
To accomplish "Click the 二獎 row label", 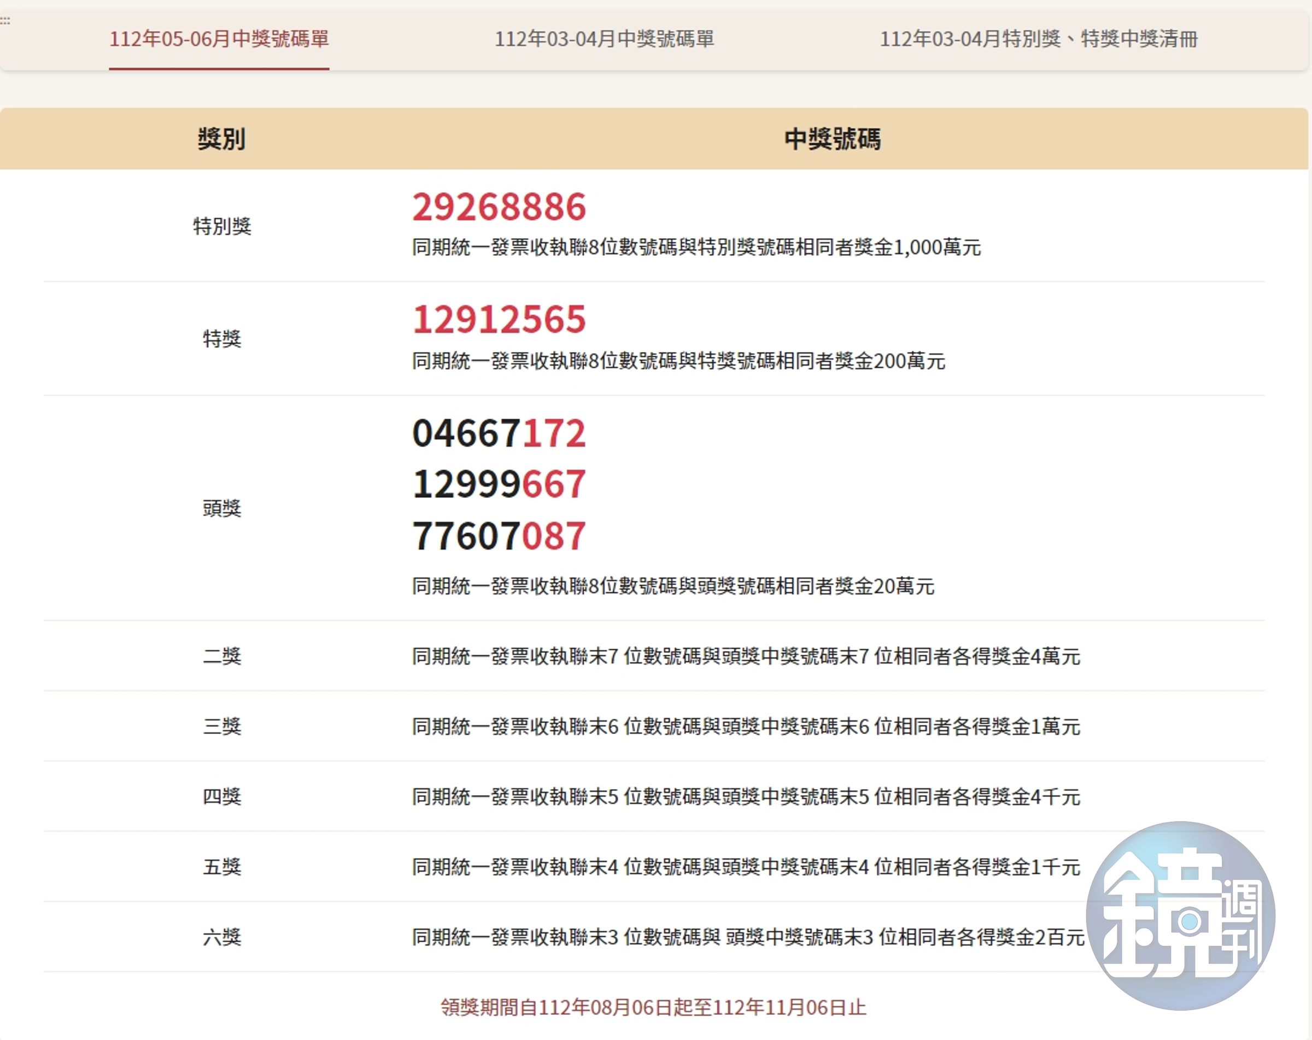I will point(222,656).
